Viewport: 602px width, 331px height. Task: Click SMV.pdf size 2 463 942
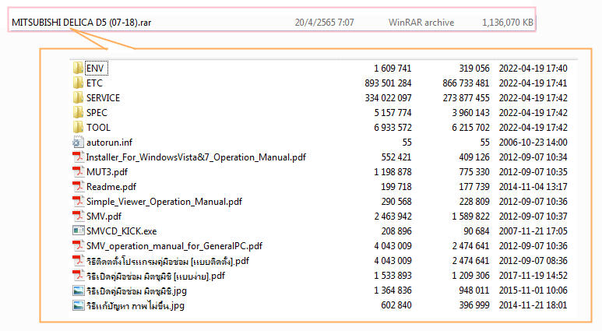pyautogui.click(x=393, y=217)
